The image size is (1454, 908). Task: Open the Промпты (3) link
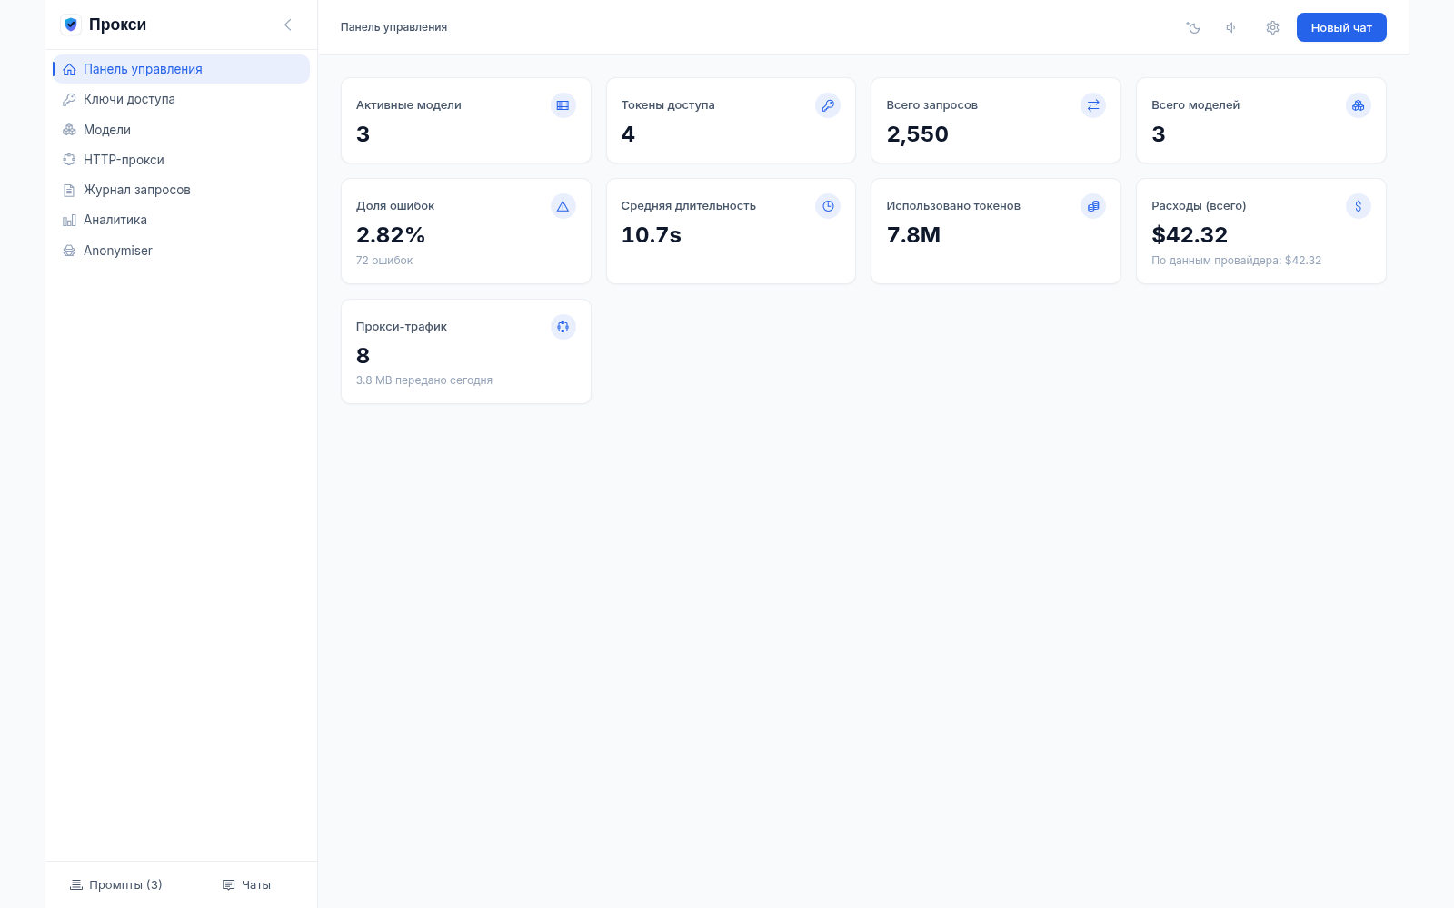coord(115,884)
